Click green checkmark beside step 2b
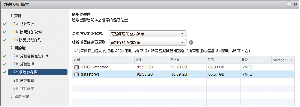This screenshot has width=300, height=107. [x=5, y=64]
